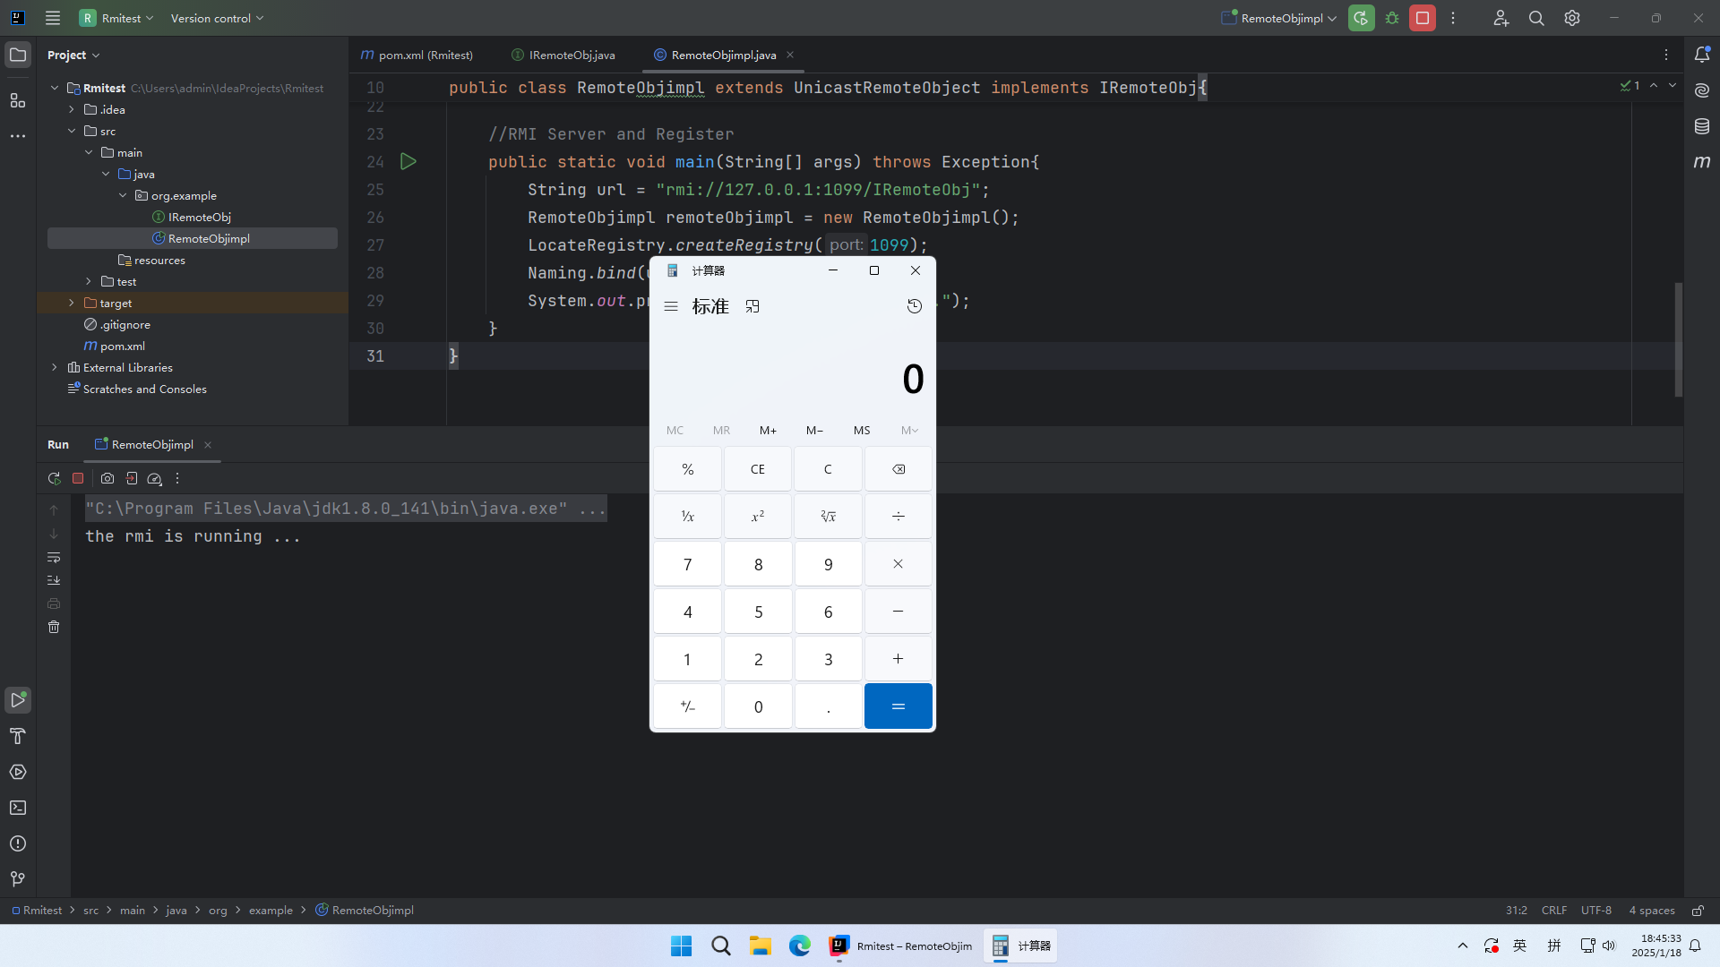The width and height of the screenshot is (1720, 967).
Task: Open the Terminal tool window
Action: [18, 808]
